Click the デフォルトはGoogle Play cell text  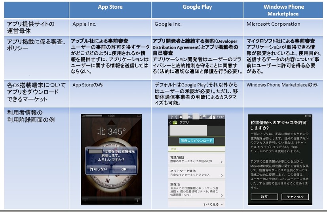coord(196,94)
